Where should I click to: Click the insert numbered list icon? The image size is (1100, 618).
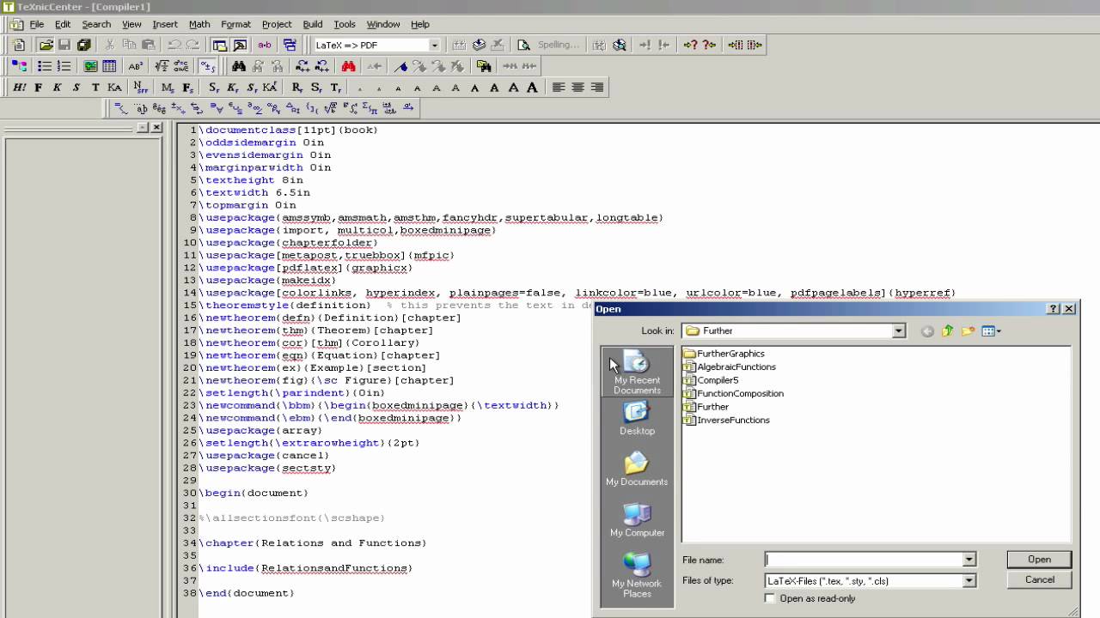pyautogui.click(x=64, y=66)
